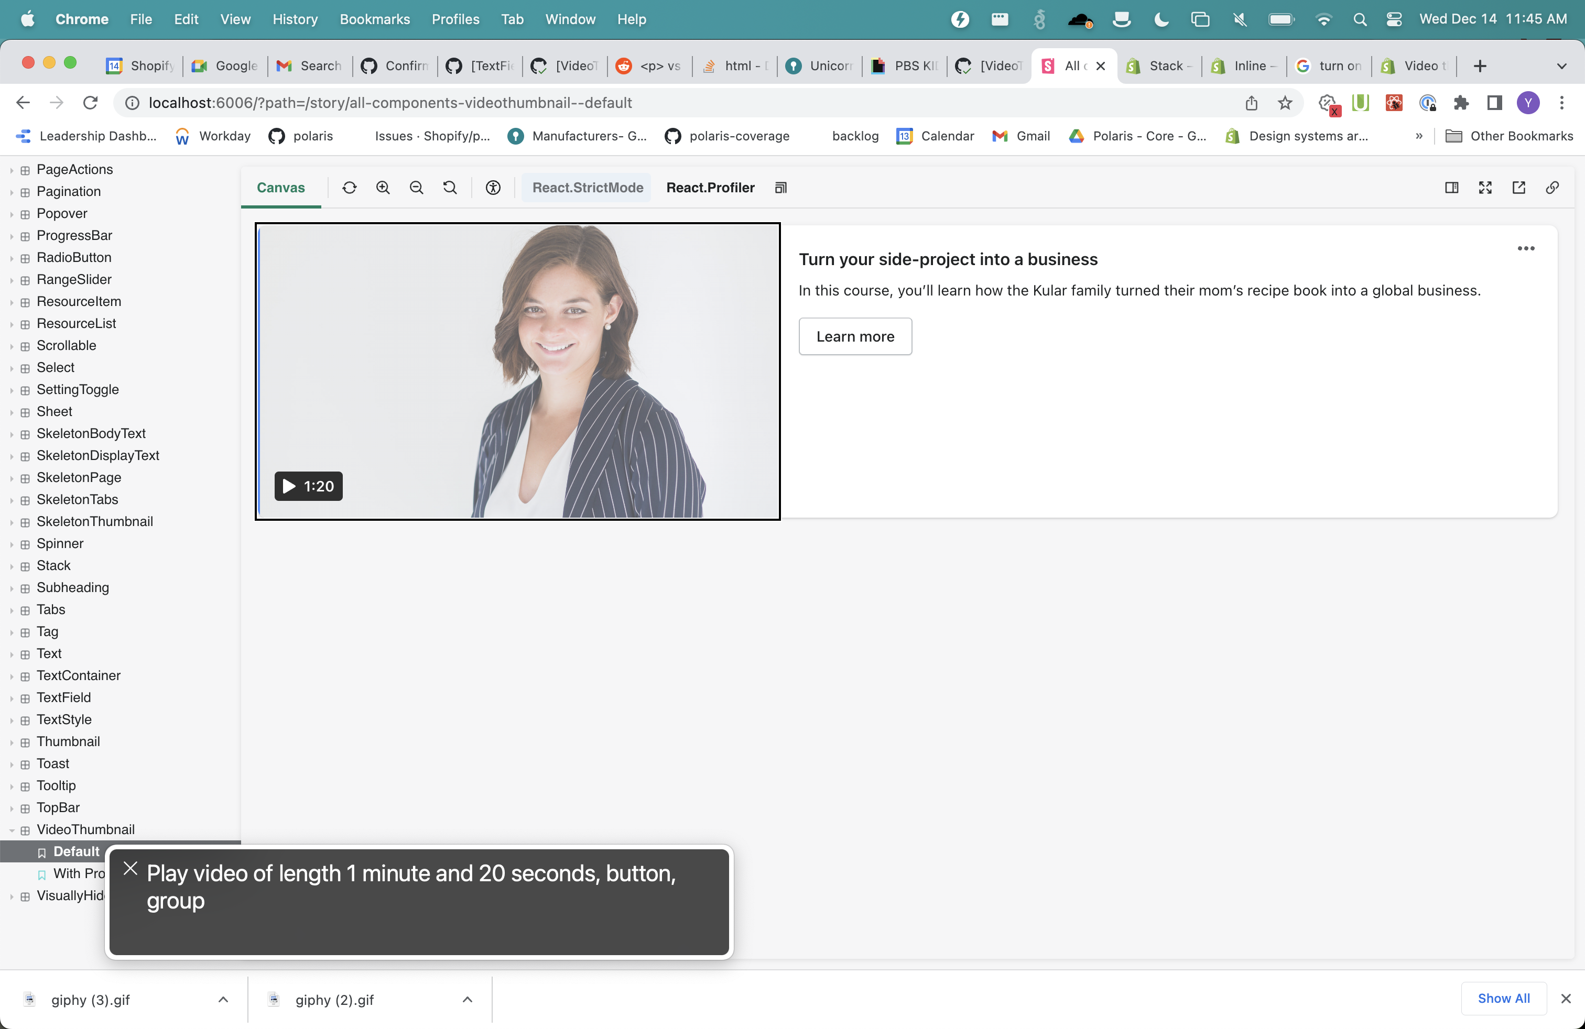Open the accessibility vision simulator icon

pos(493,188)
